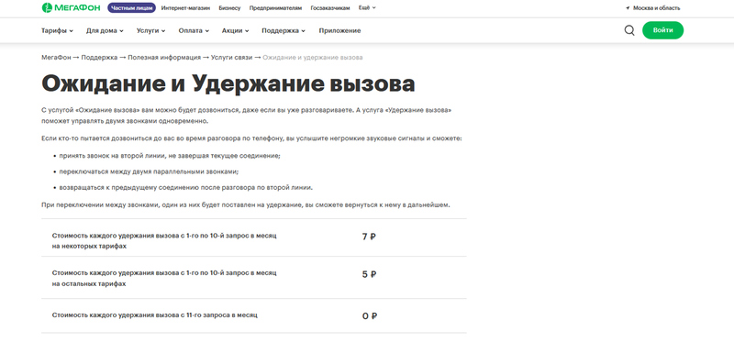Click price value 0 ₽

coord(370,316)
